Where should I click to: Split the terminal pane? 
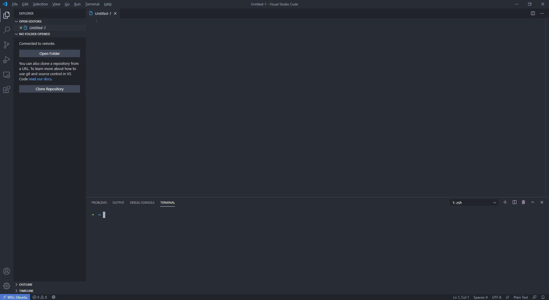pos(514,202)
